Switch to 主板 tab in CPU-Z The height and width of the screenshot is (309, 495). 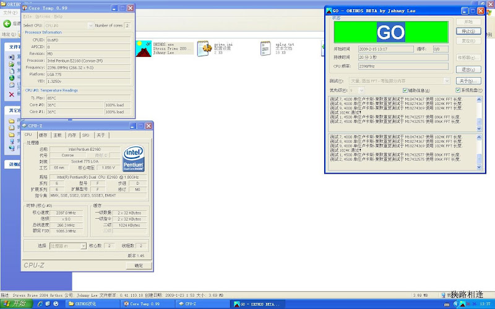(x=58, y=135)
